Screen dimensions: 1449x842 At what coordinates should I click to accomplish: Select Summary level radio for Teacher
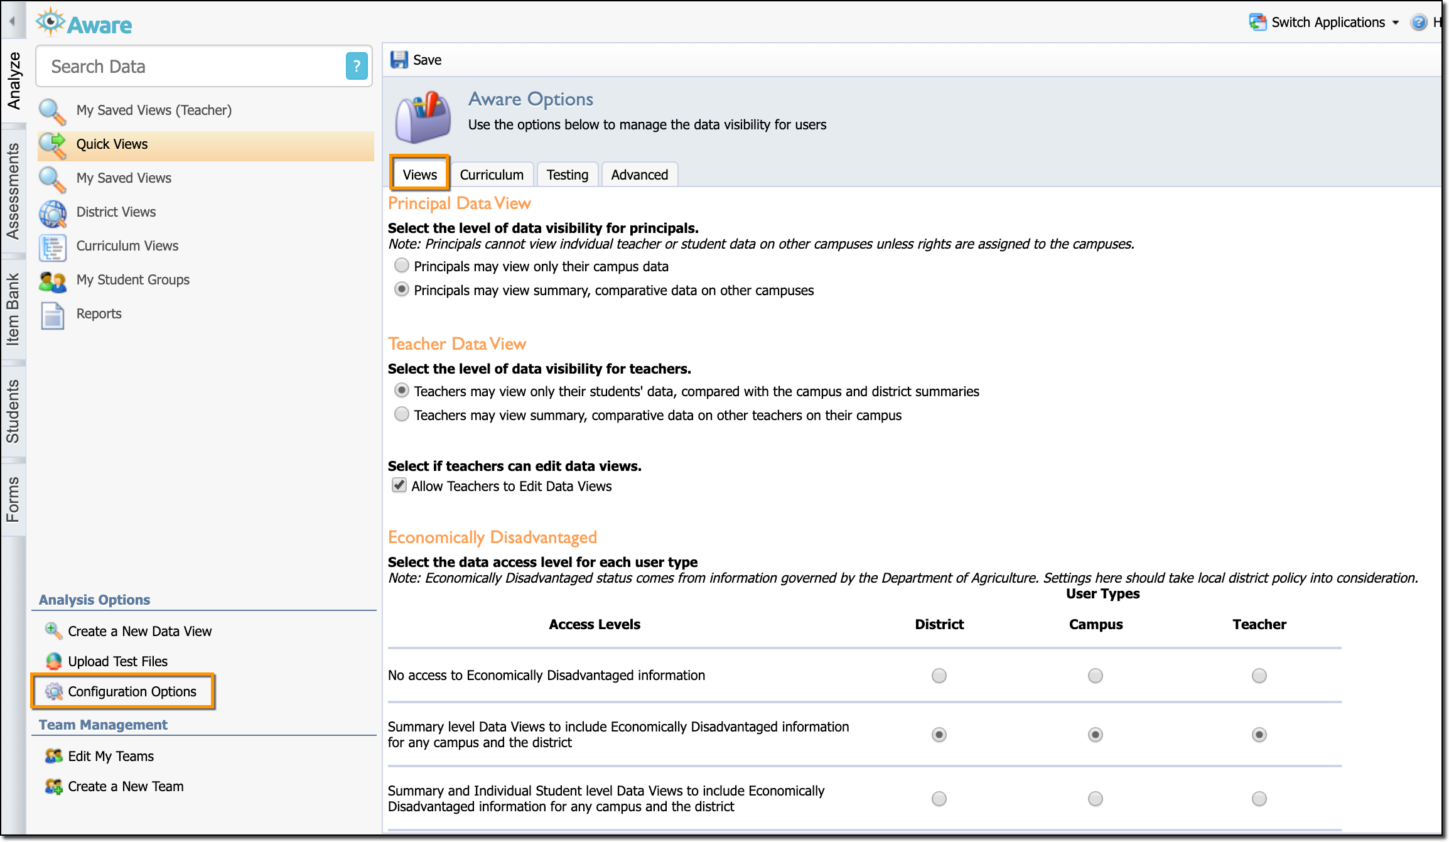[x=1259, y=735]
